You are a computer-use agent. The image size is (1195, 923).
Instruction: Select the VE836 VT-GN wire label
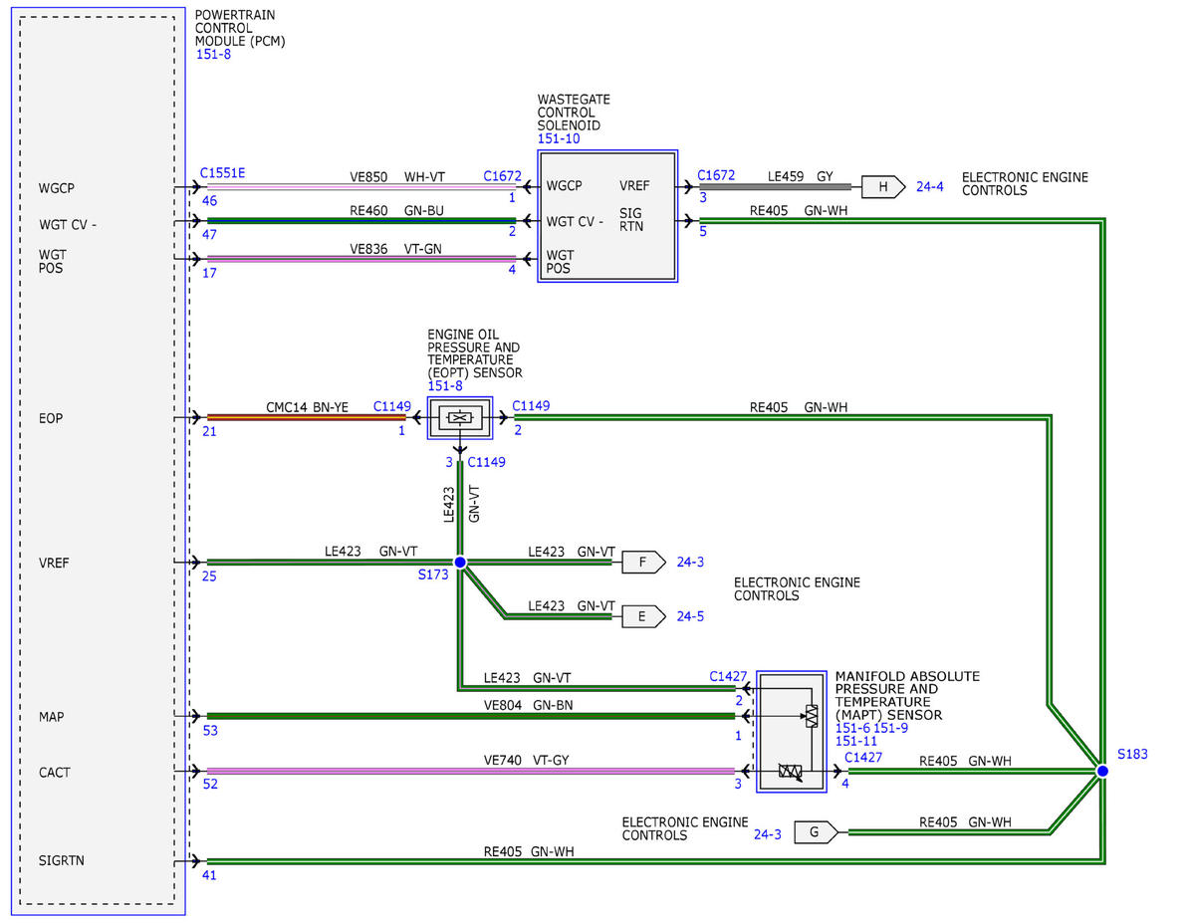396,249
